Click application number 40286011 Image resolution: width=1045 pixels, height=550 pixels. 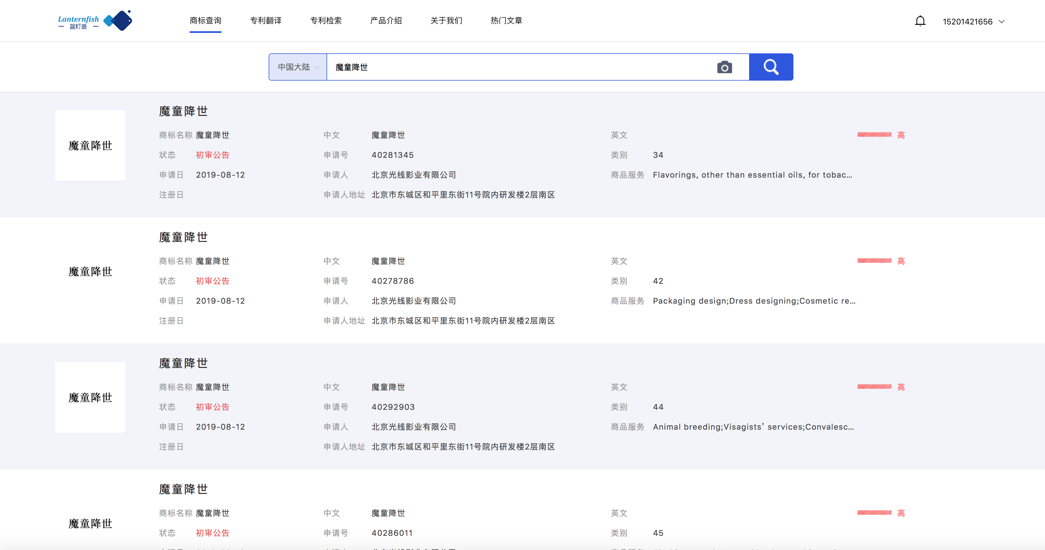click(x=392, y=533)
